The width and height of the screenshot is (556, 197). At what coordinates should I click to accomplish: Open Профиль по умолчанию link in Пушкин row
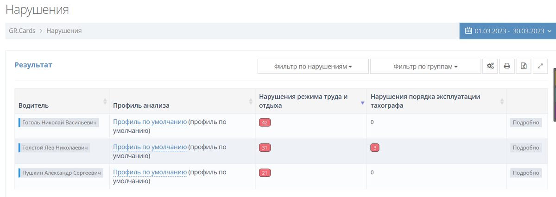[x=150, y=172]
